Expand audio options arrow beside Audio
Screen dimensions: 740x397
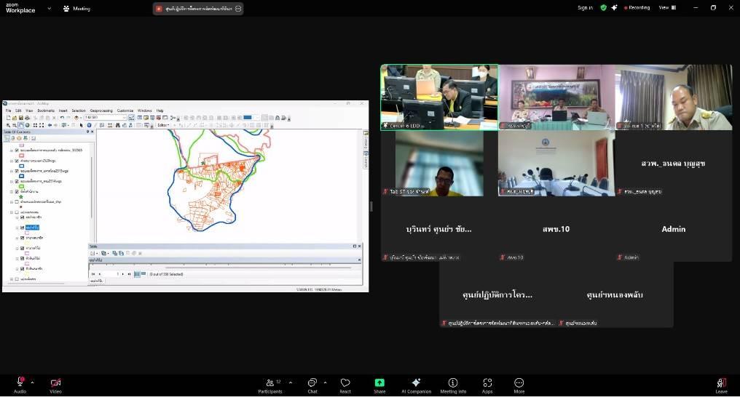[x=32, y=382]
